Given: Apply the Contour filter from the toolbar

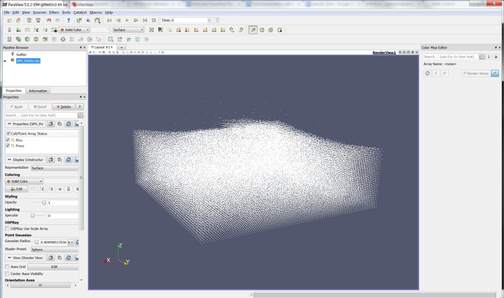Looking at the screenshot, I should 18,39.
